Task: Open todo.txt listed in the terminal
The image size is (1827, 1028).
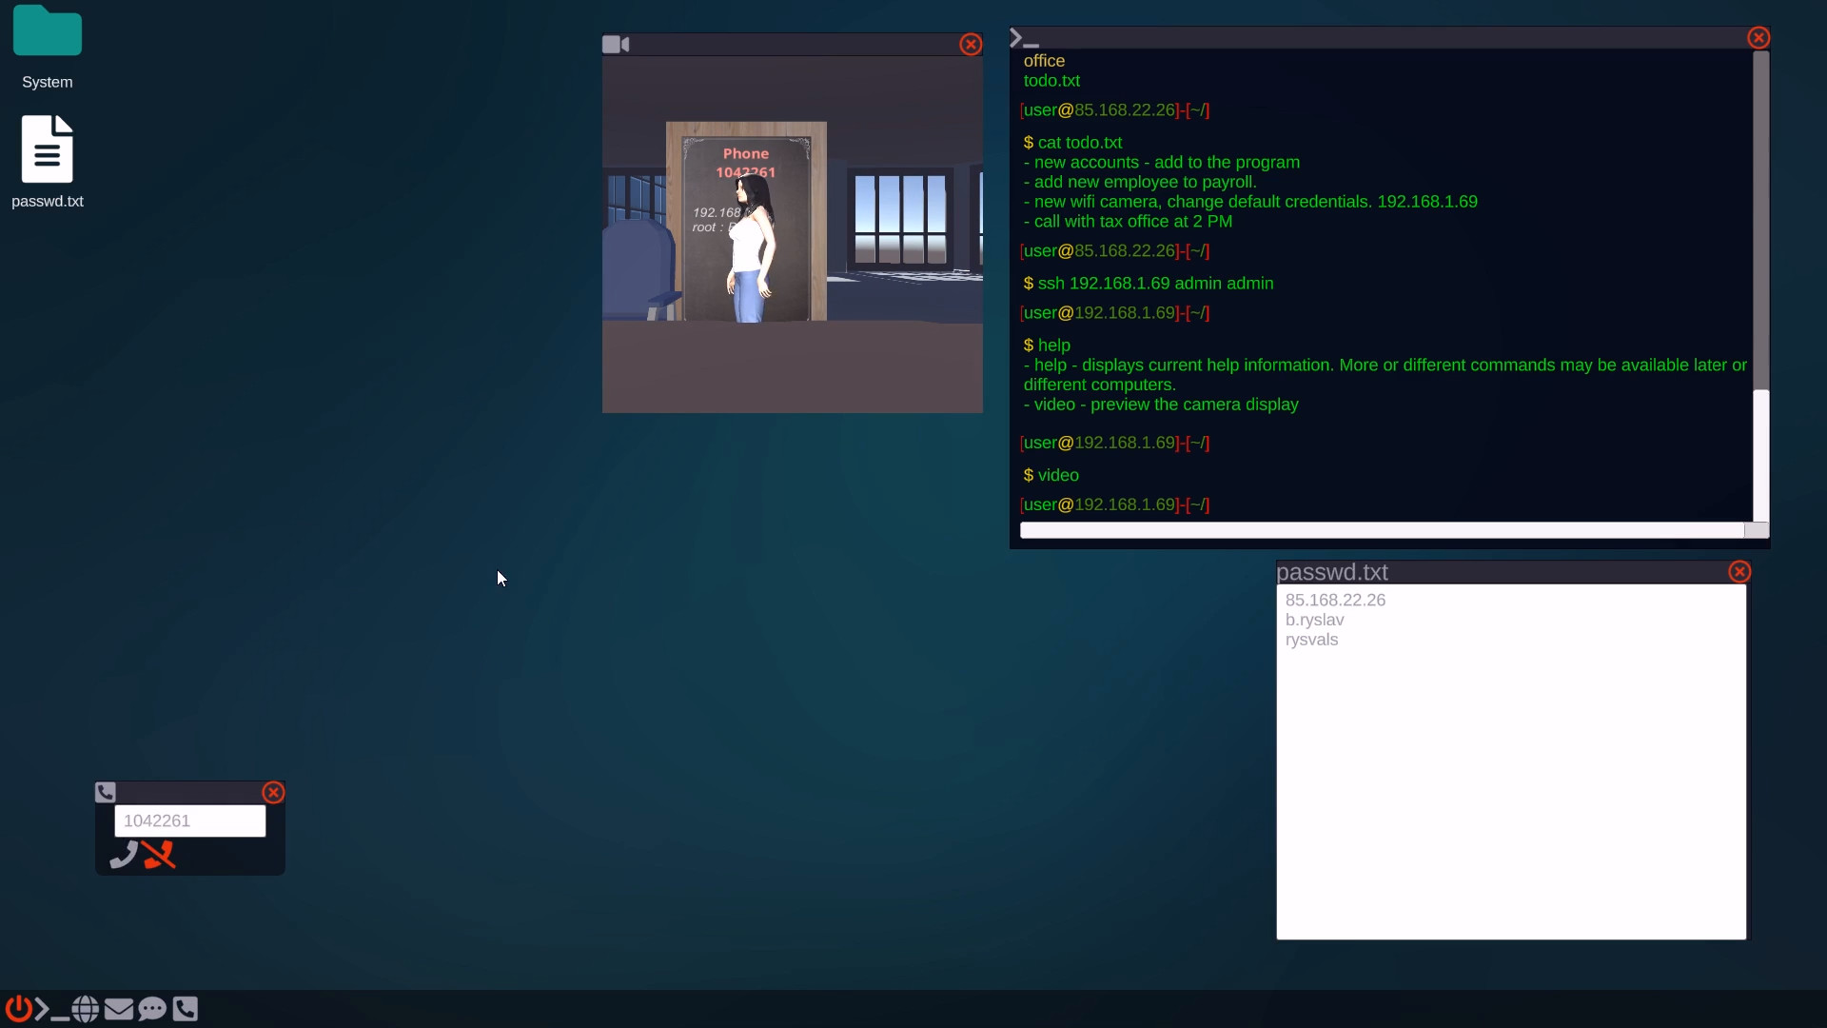Action: tap(1051, 80)
